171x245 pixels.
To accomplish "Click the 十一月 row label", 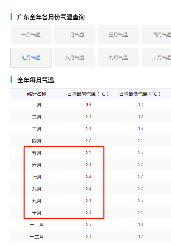I will click(37, 225).
